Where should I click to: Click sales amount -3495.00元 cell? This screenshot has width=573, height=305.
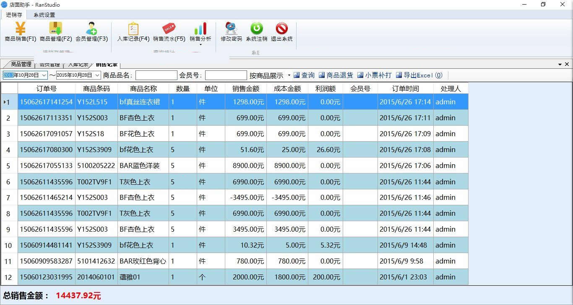pos(246,197)
